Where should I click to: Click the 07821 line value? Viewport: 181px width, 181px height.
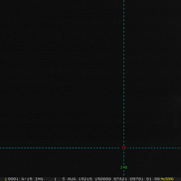pyautogui.click(x=120, y=179)
